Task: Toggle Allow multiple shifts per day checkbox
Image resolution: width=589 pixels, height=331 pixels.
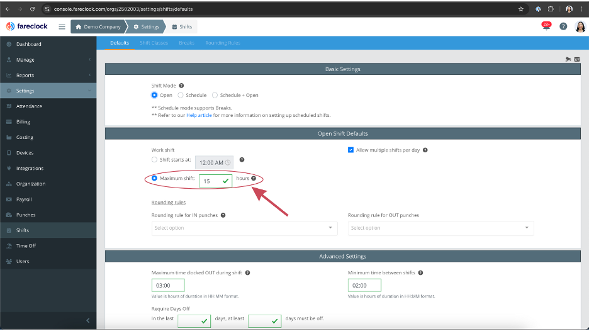Action: pyautogui.click(x=351, y=150)
